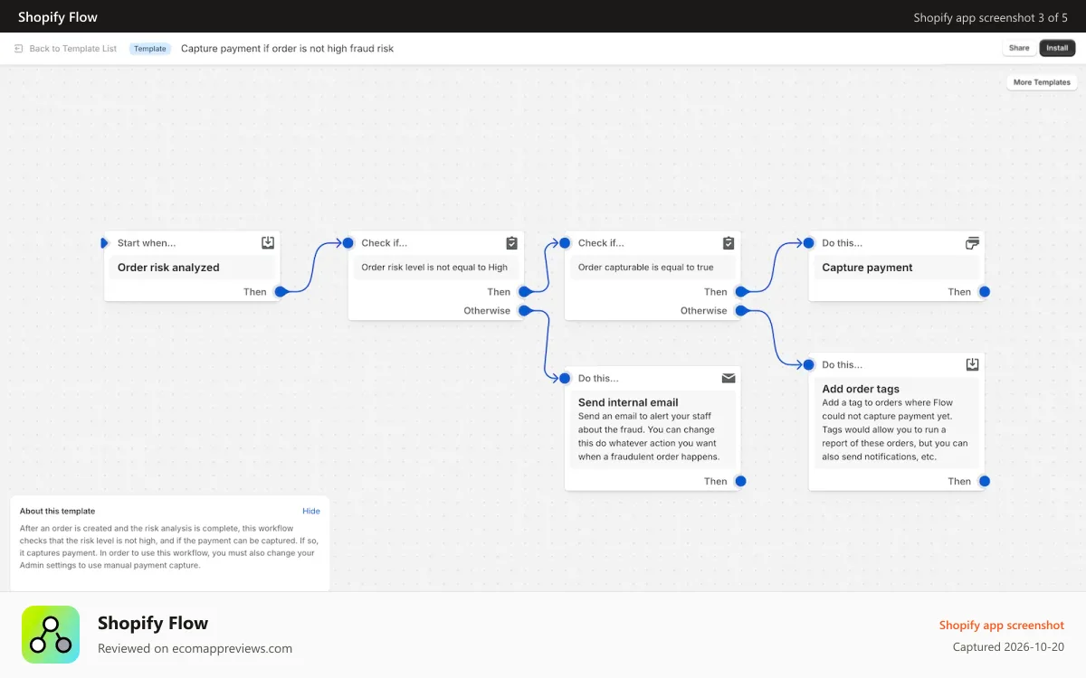Click the import icon on Add order tags
Screen dimensions: 1086x678
tap(972, 364)
